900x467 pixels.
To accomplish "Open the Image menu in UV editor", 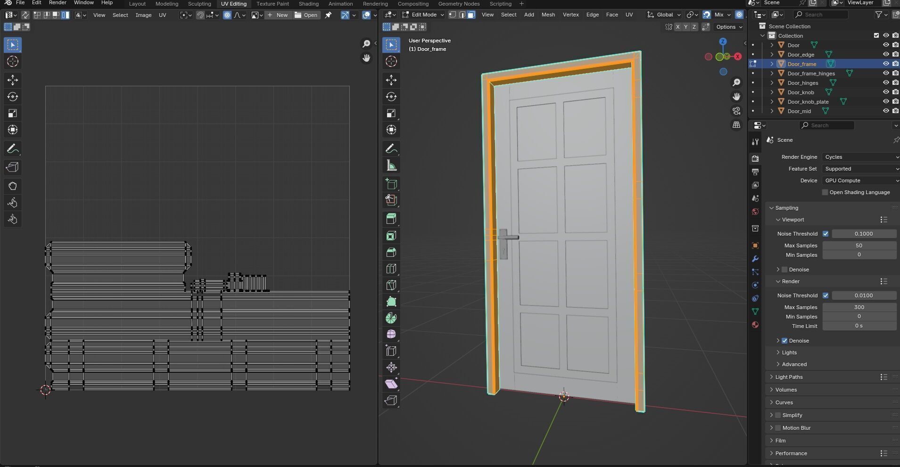I will [143, 15].
